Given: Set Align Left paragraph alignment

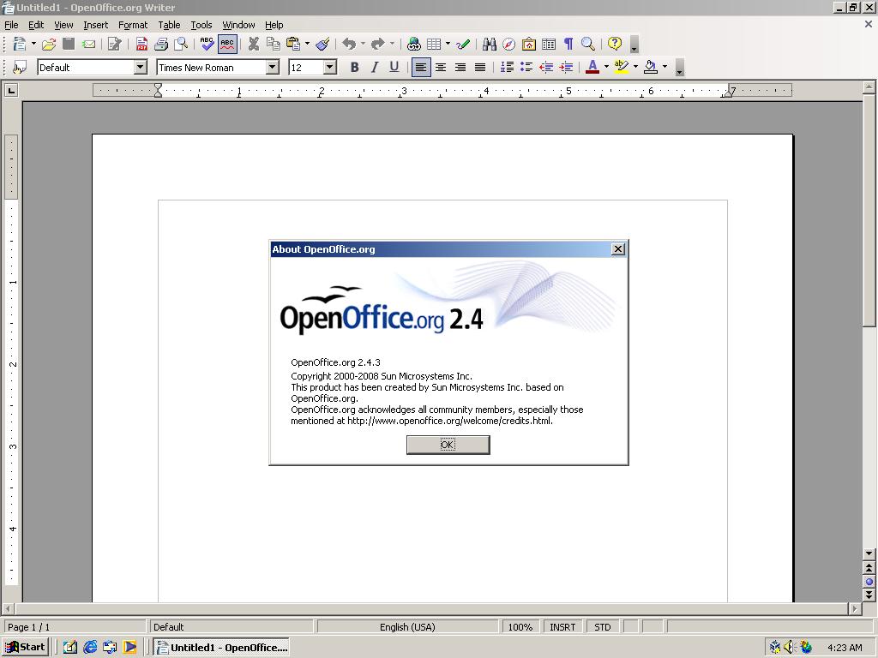Looking at the screenshot, I should [421, 68].
